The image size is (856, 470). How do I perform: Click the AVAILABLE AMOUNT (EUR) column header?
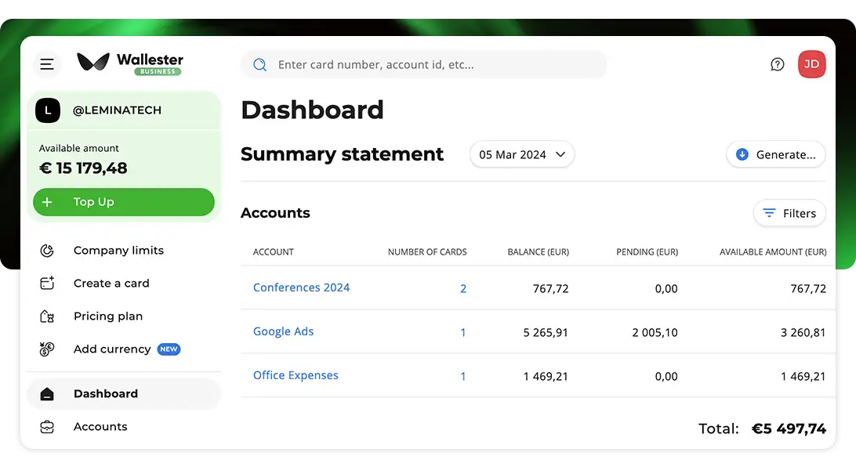tap(773, 252)
